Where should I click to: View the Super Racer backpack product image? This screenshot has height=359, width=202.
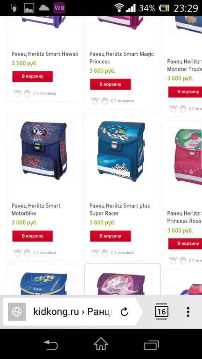click(x=121, y=151)
